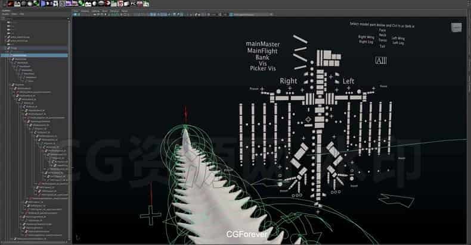Viewport: 471px width, 245px height.
Task: Select the Tail part label
Action: (382, 46)
